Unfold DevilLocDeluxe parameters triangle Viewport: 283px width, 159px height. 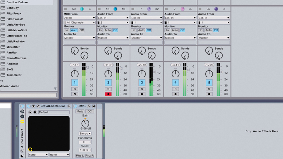(33, 106)
